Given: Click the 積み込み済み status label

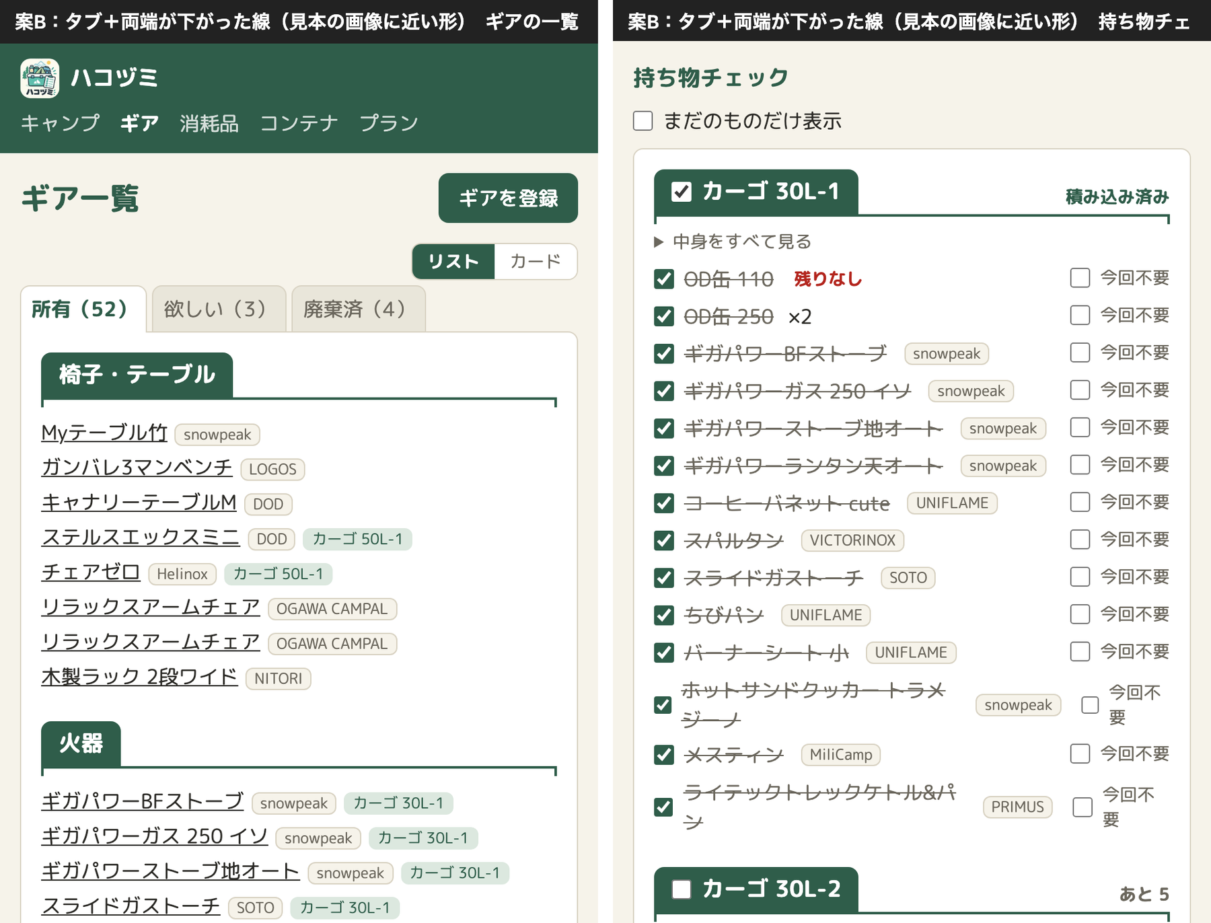Looking at the screenshot, I should [x=1117, y=196].
